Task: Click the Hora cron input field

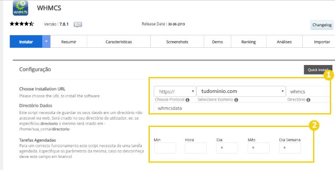Action: 195,148
